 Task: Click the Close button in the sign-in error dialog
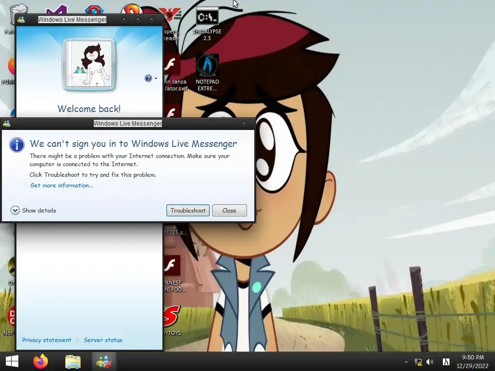point(230,211)
